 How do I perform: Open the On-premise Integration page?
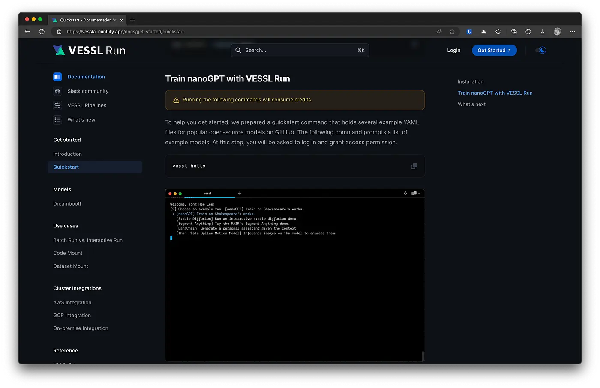[x=81, y=328]
